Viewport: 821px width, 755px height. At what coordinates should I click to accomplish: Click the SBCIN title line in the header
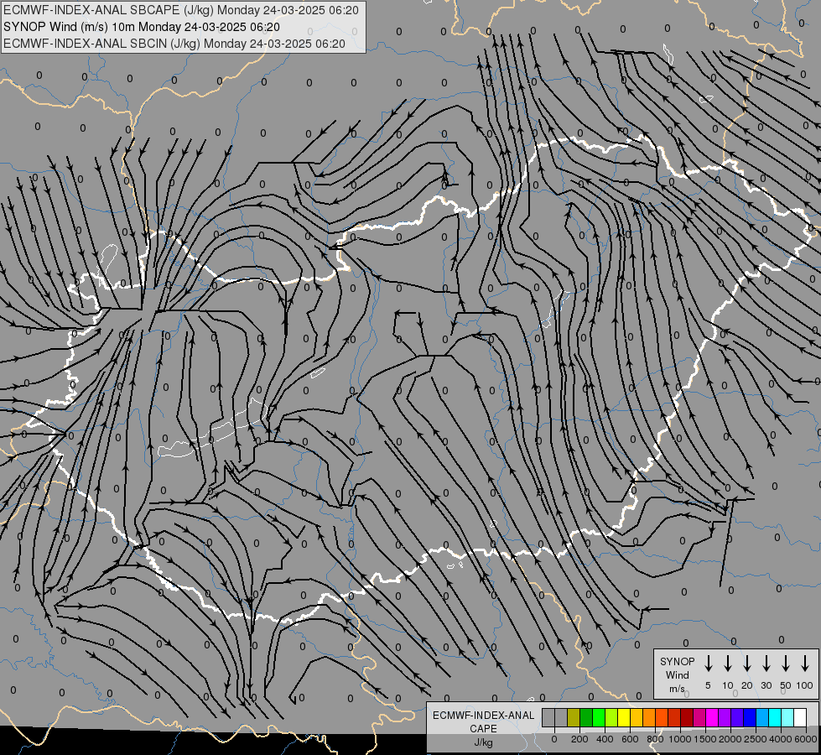tap(174, 44)
